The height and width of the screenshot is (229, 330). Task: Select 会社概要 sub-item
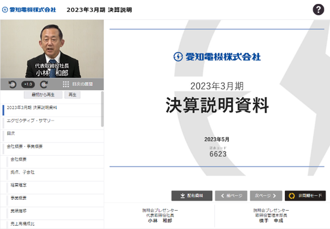(52, 162)
